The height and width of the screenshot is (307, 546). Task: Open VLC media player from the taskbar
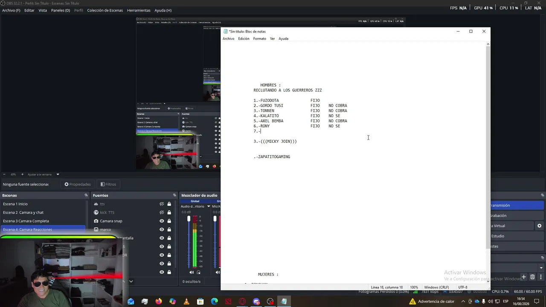(x=186, y=301)
